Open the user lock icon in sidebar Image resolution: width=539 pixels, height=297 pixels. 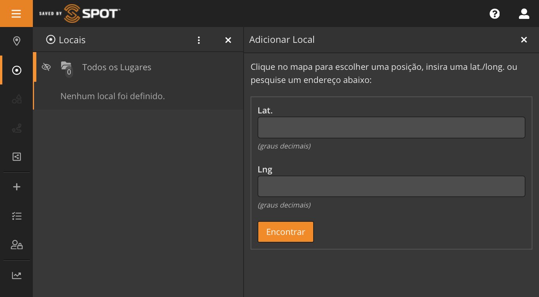(17, 245)
